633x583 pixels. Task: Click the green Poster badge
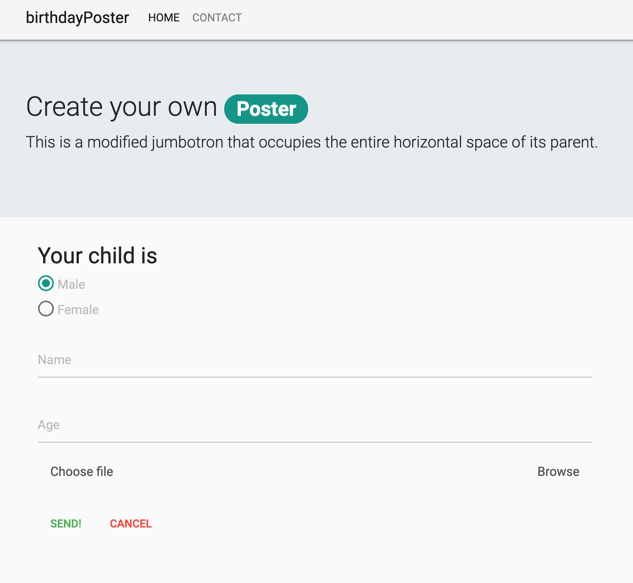click(266, 109)
